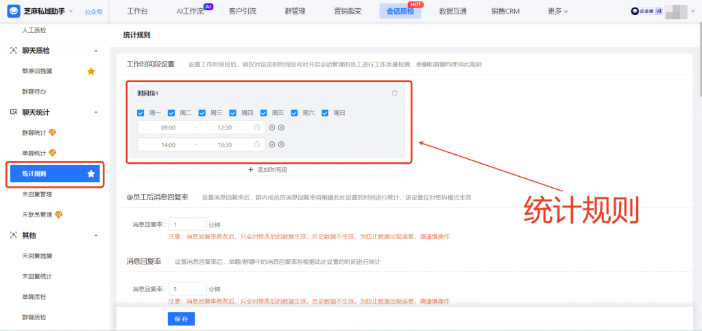Viewport: 702px width, 331px height.
Task: Click the star icon on 统计规则 item
Action: pyautogui.click(x=91, y=174)
